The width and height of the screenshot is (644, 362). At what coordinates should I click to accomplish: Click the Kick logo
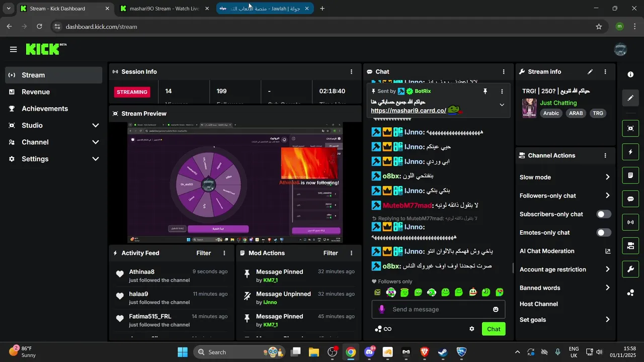click(46, 49)
